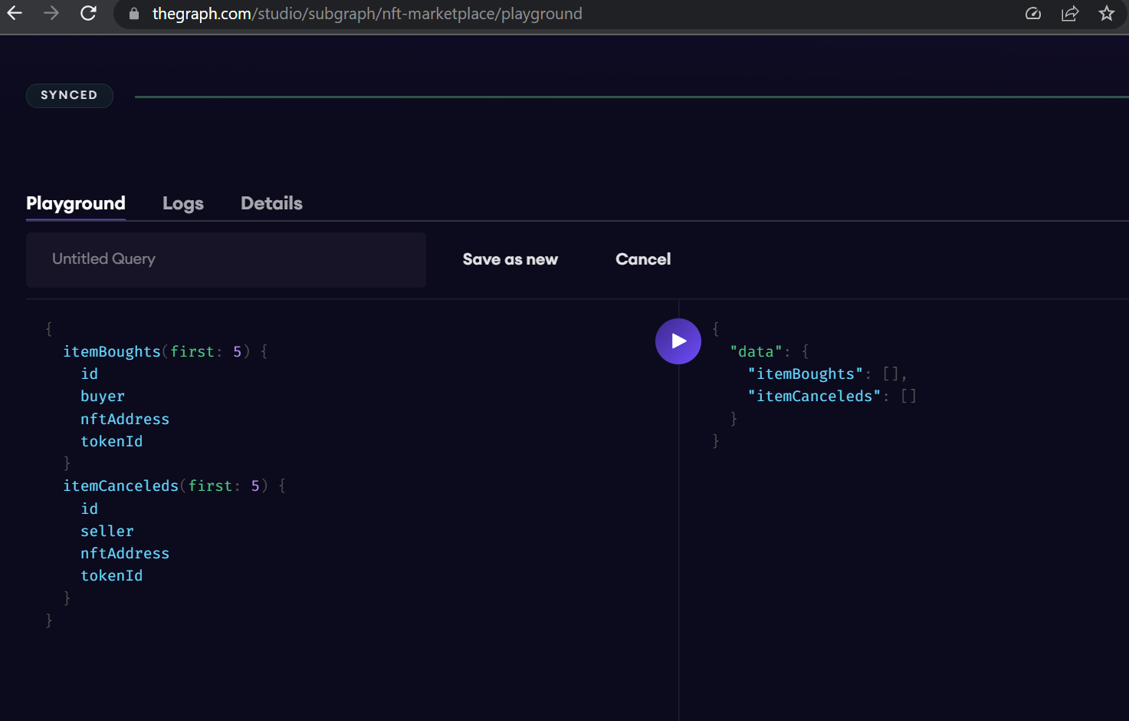Click the browser forward arrow
Screen dimensions: 1129x721
(51, 13)
